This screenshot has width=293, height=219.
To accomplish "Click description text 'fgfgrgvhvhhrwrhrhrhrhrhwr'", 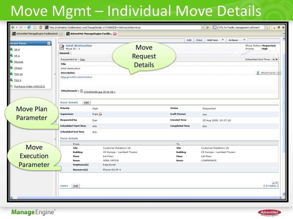I will tap(76, 77).
